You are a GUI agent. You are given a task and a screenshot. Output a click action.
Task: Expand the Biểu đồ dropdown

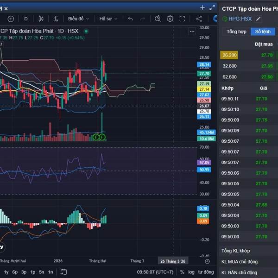pos(78,19)
